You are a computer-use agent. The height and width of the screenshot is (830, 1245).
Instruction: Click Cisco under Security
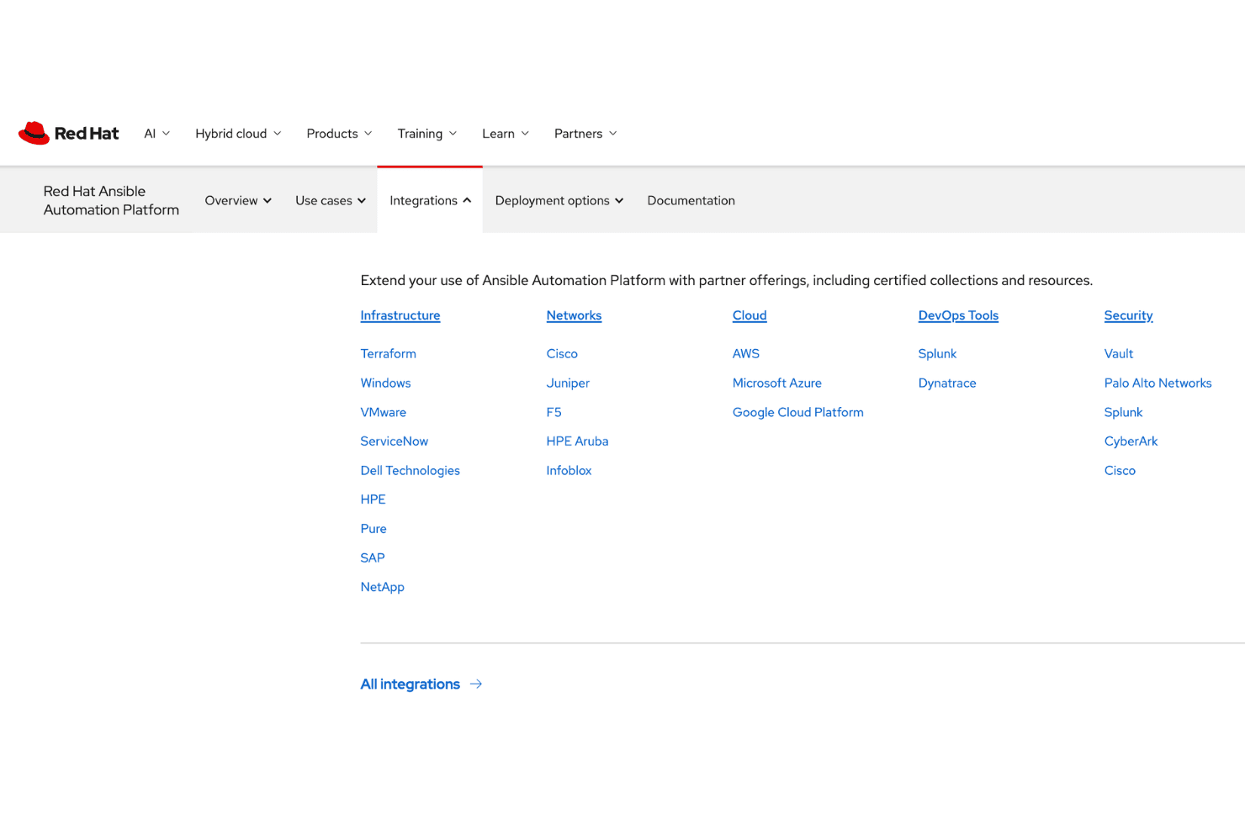1120,471
